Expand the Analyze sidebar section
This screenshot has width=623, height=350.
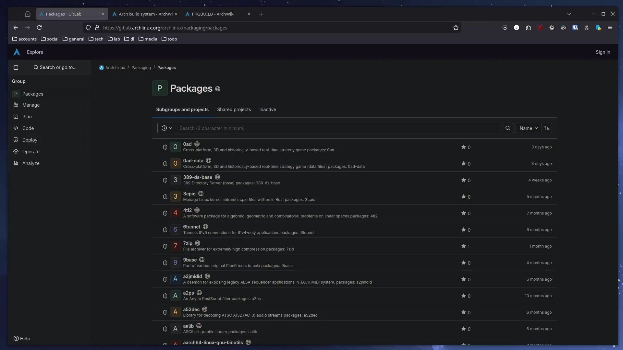pos(50,163)
